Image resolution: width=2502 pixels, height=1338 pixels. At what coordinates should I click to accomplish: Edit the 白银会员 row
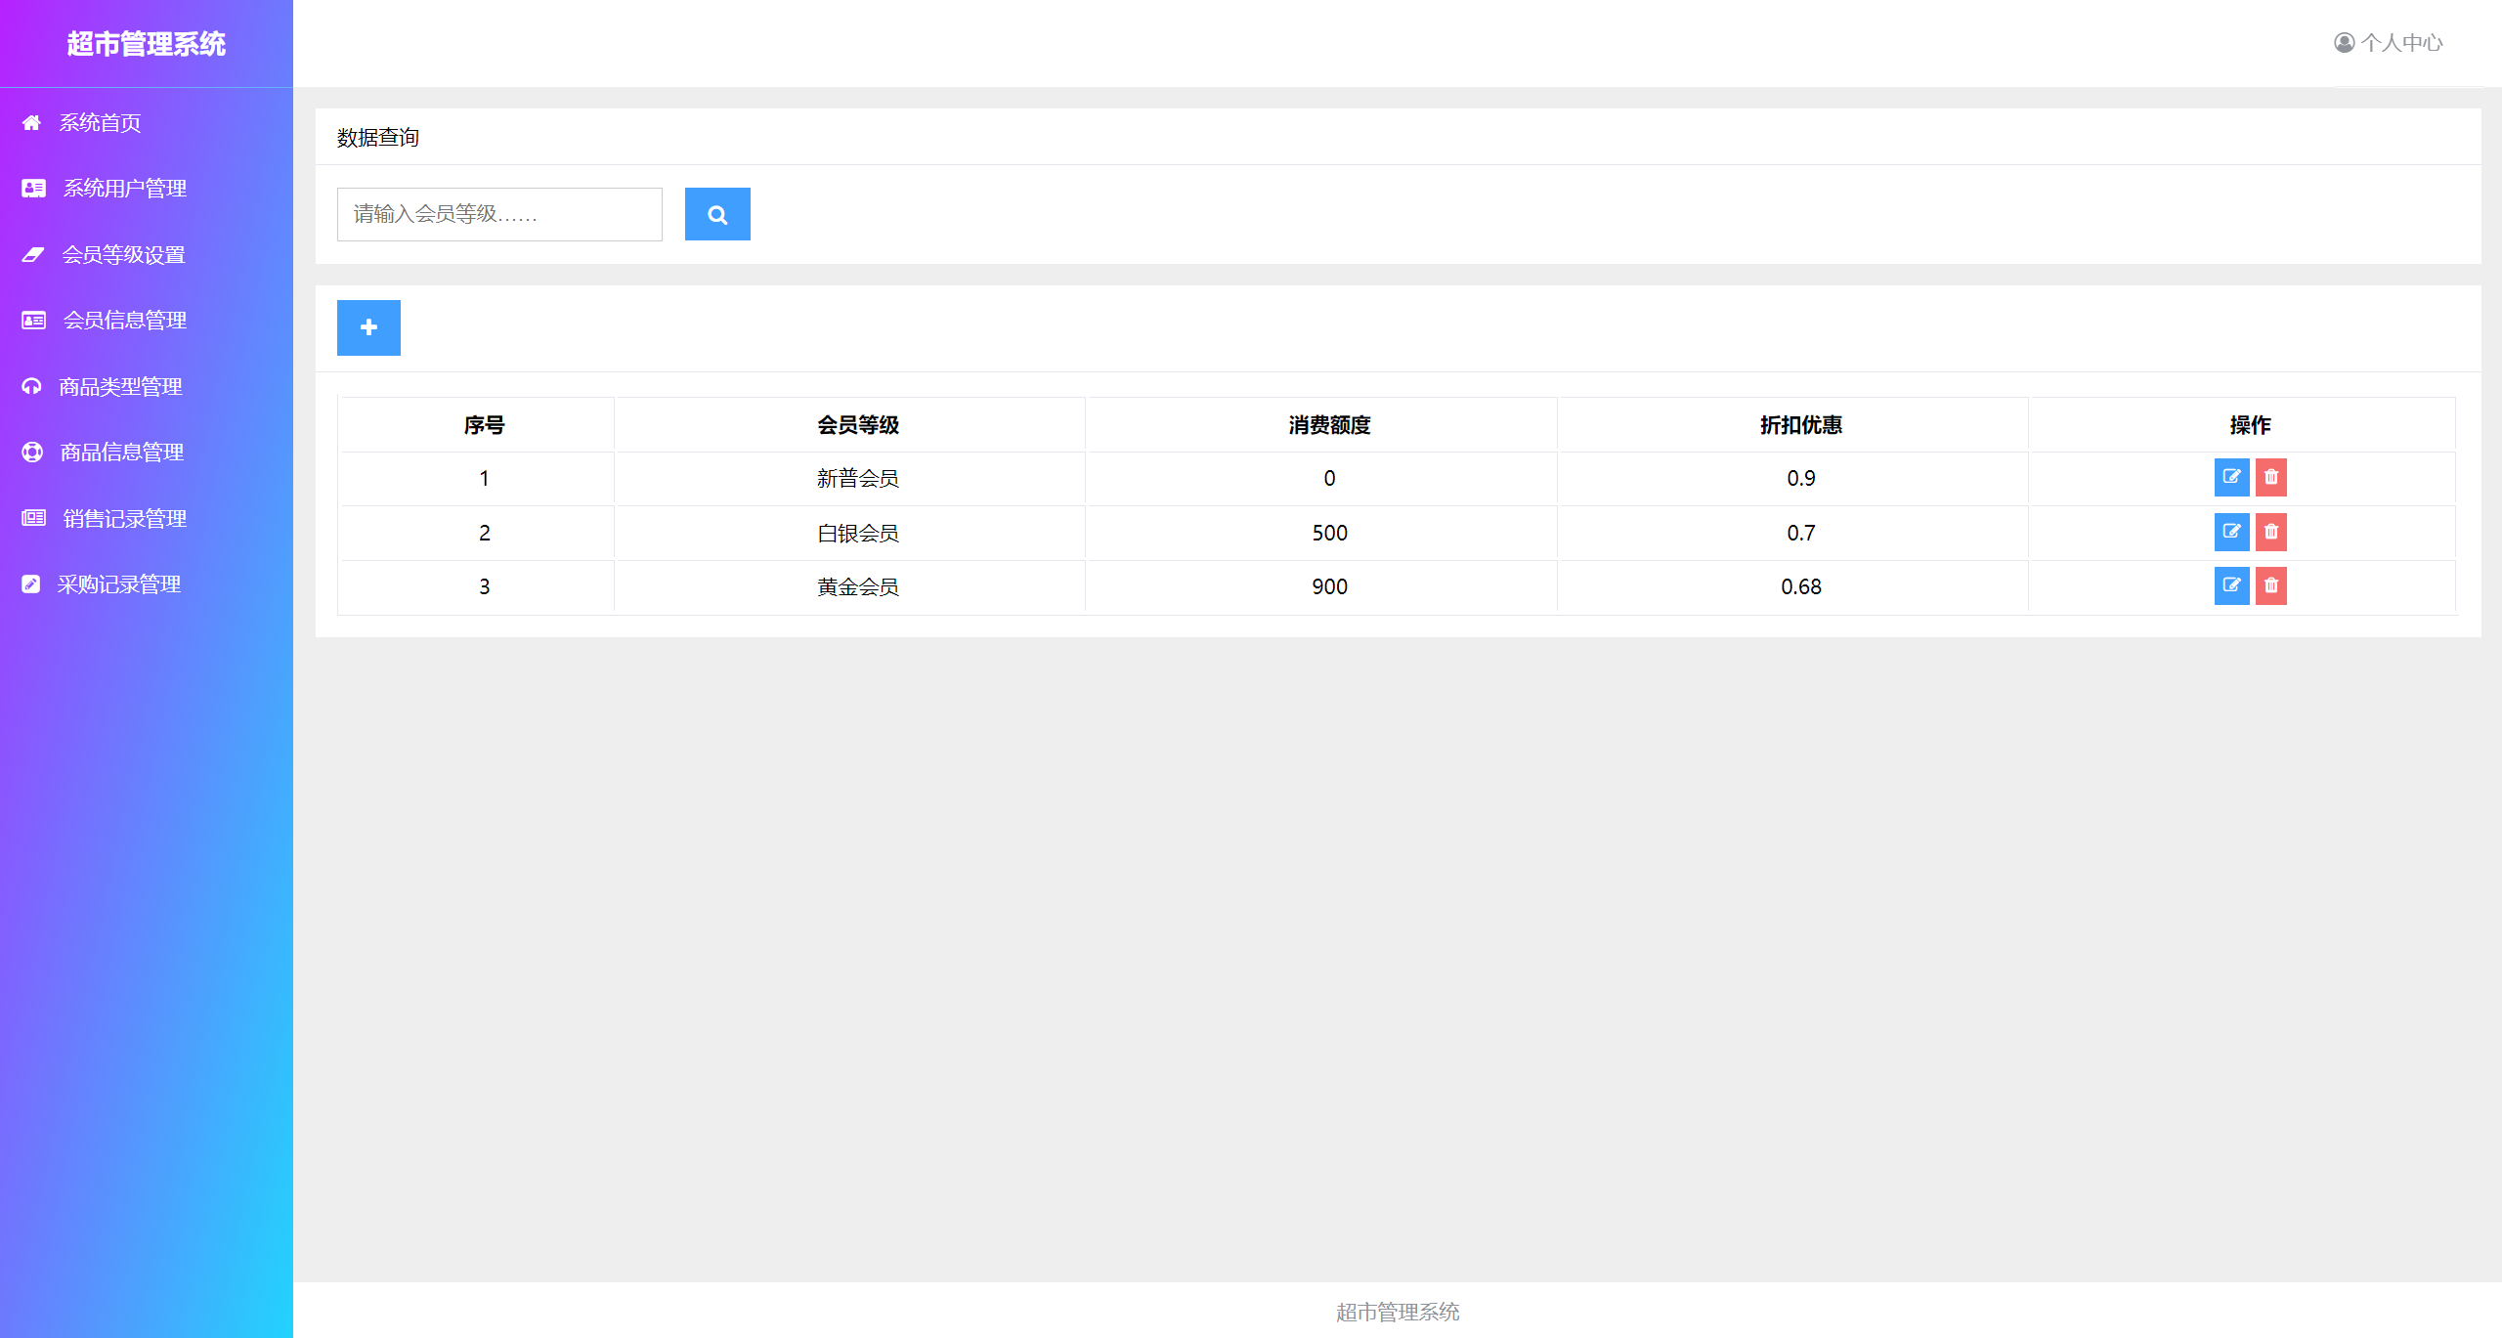tap(2231, 533)
